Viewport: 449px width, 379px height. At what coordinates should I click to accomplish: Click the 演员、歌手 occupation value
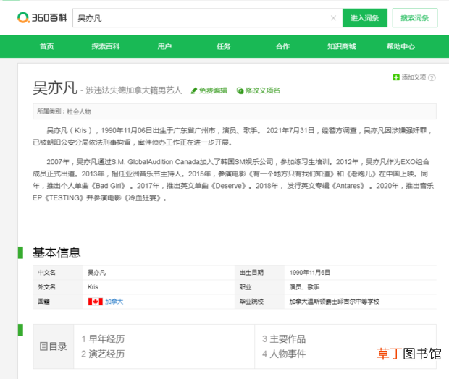point(304,287)
